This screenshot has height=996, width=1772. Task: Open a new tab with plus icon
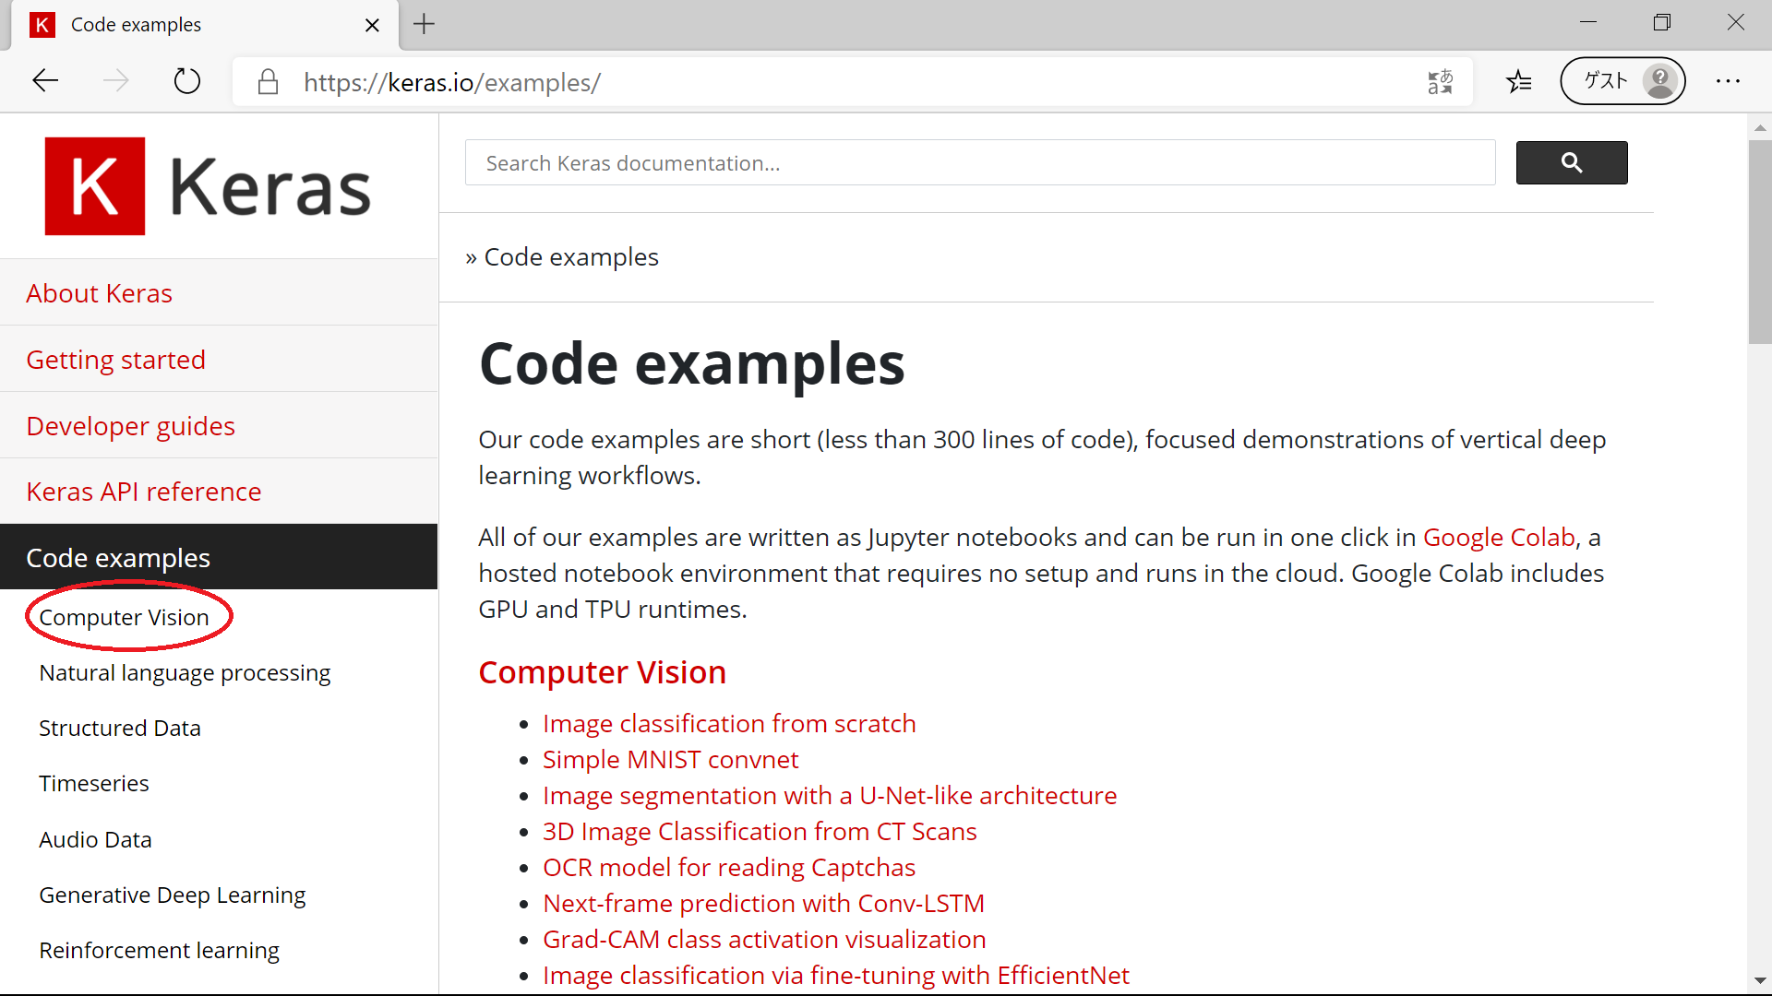pyautogui.click(x=424, y=24)
